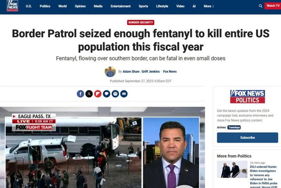Open the Border Security category tag

coord(141,22)
